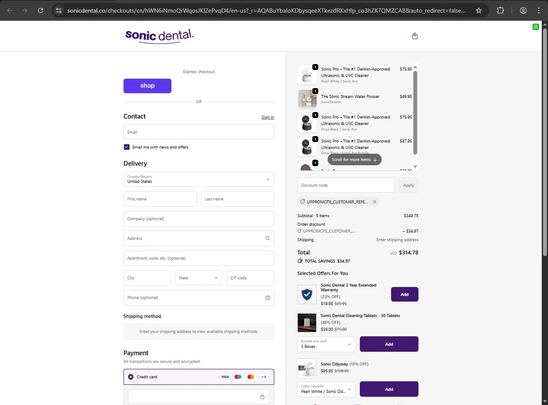Click the order items list scrollbar thumb

click(415, 113)
